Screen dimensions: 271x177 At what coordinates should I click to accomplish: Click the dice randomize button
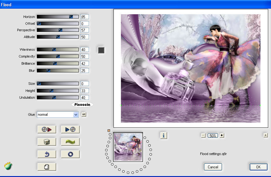[47, 142]
